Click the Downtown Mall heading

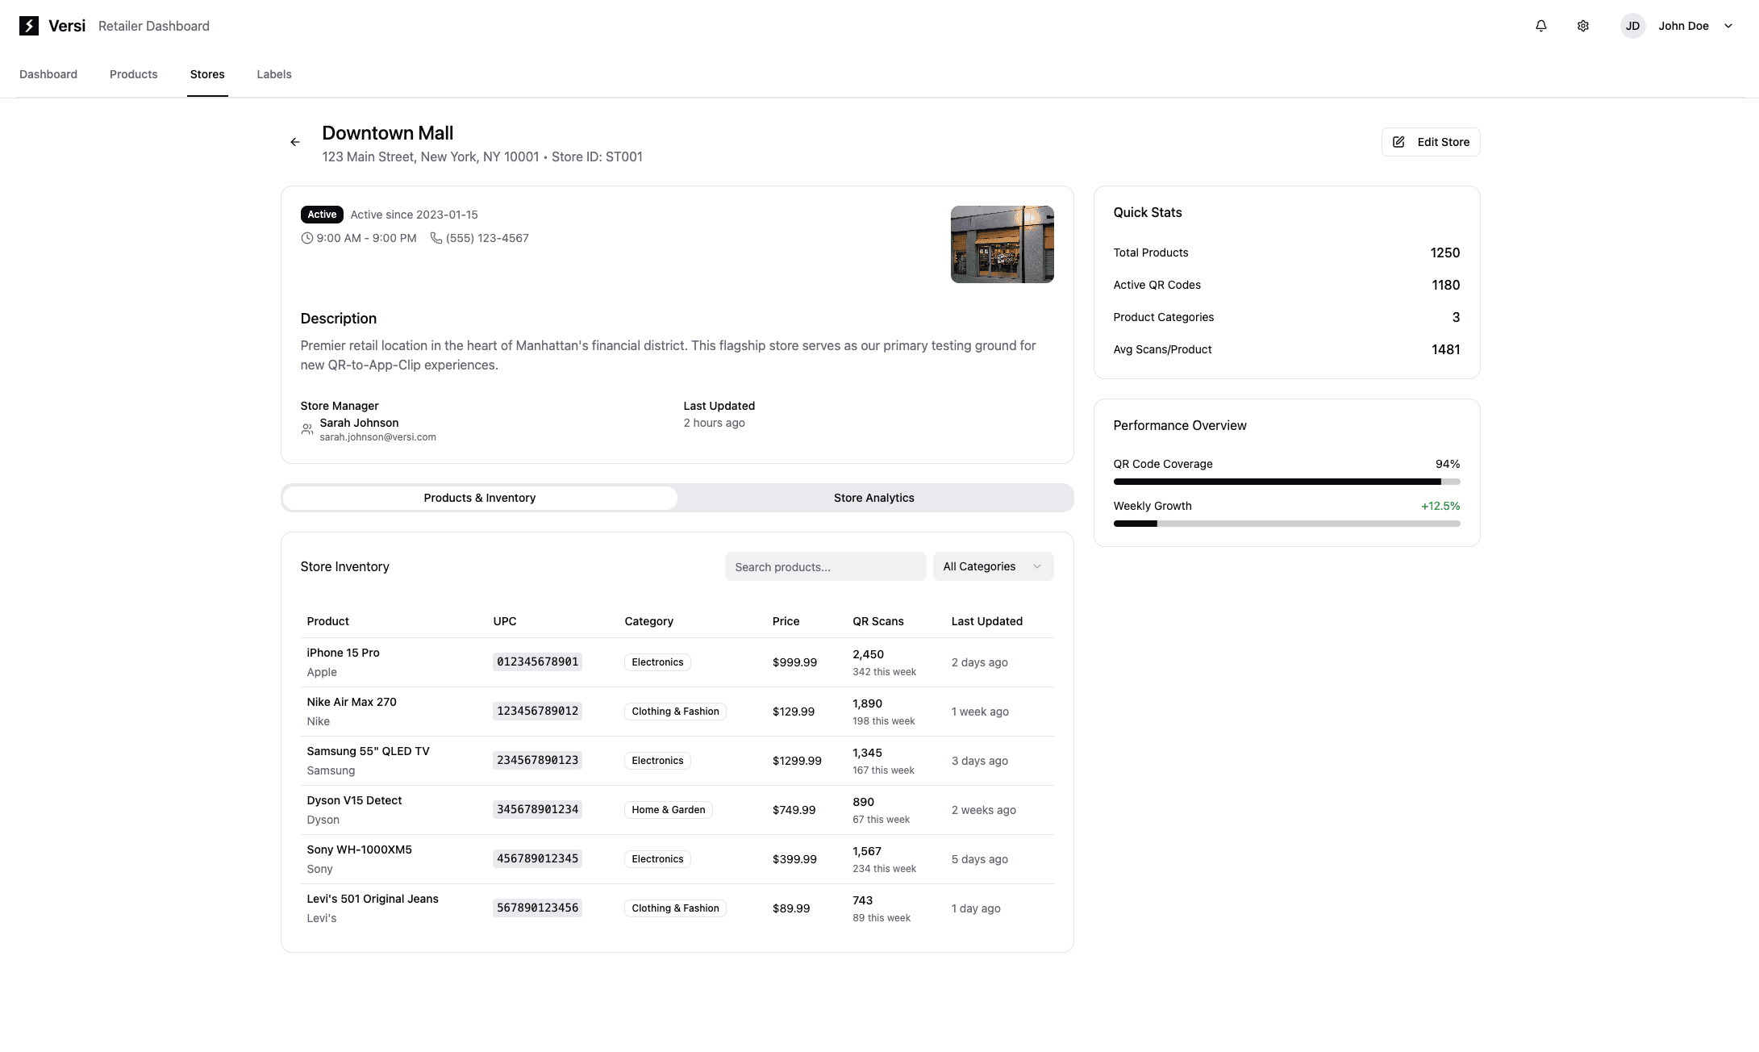387,133
